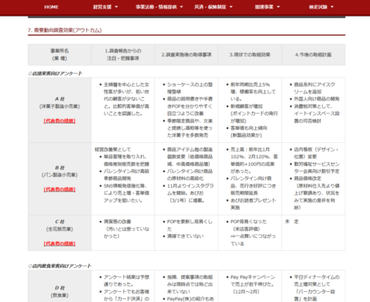Click the 平日ディナータイムの売上増対策 bullet
370x302 pixels.
pyautogui.click(x=317, y=288)
